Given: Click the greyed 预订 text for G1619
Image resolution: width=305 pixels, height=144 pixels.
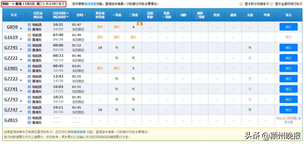Looking at the screenshot, I should pos(288,37).
